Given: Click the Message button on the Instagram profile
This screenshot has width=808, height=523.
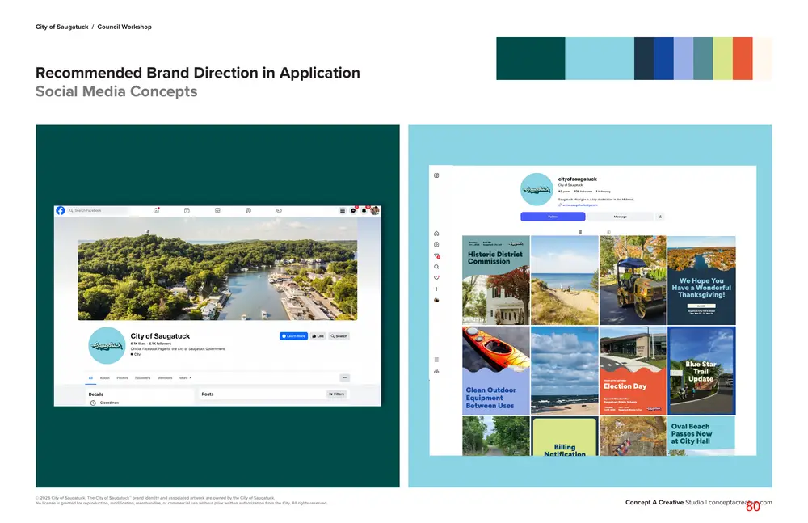Looking at the screenshot, I should pos(621,217).
